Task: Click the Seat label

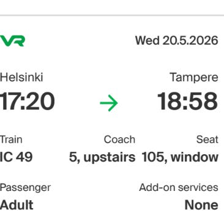Action: point(207,140)
